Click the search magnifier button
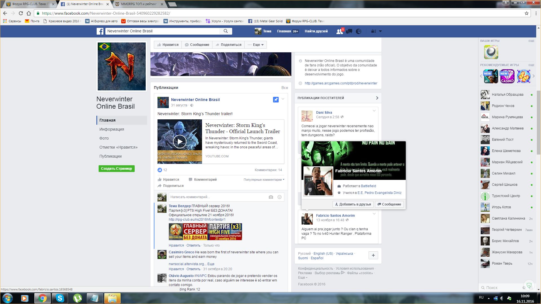541x304 pixels. coord(226,31)
